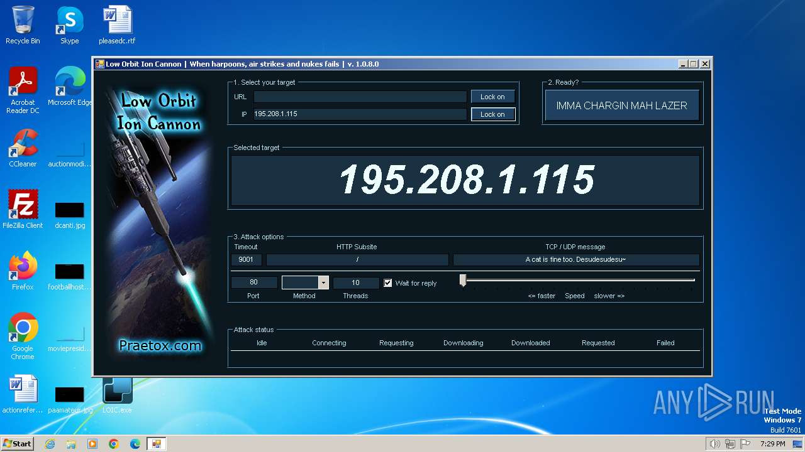This screenshot has width=805, height=452.
Task: Select the actionrefer... Word document icon
Action: pyautogui.click(x=23, y=394)
